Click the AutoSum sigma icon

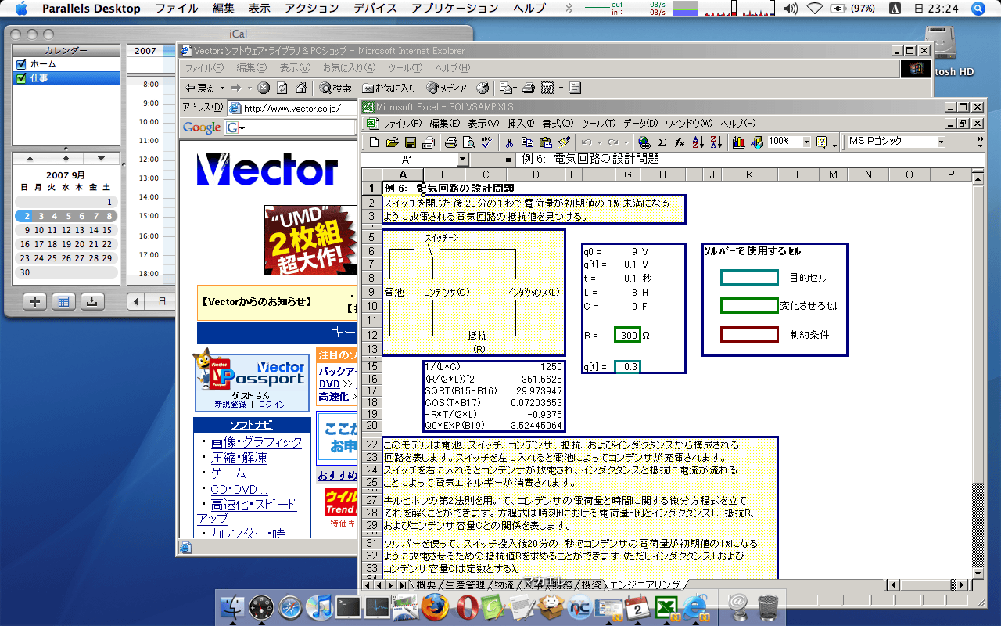(x=662, y=142)
